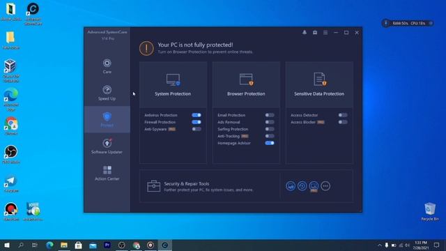Screen dimensions: 446x251
Task: Open taskbar search
Action: 21,245
